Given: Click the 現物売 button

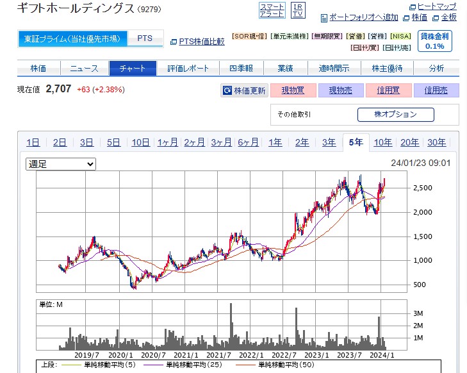Looking at the screenshot, I should click(341, 90).
